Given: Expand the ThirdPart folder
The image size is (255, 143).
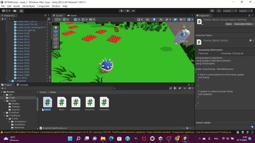Looking at the screenshot, I should (4, 113).
